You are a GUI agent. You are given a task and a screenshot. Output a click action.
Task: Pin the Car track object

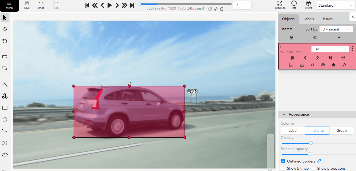click(x=344, y=65)
